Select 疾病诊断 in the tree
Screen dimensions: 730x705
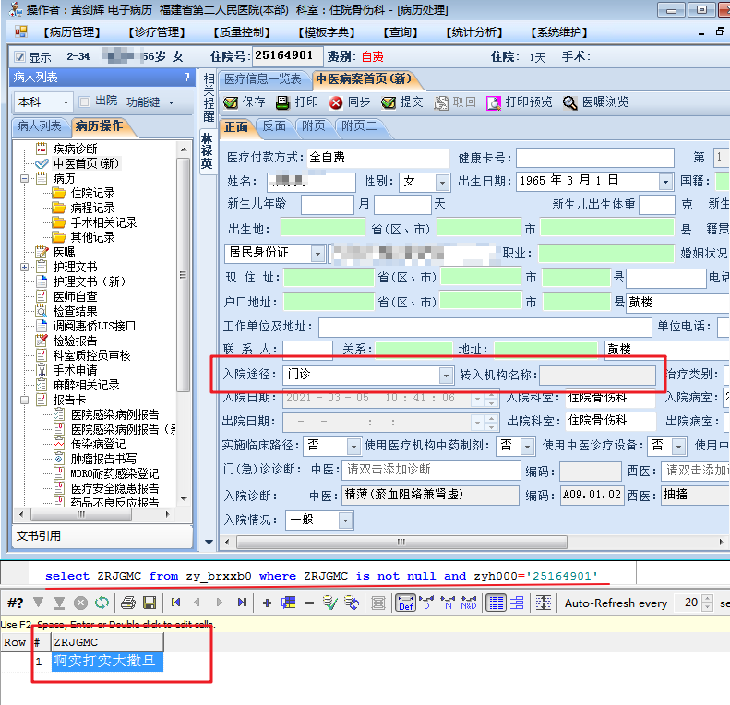click(75, 149)
